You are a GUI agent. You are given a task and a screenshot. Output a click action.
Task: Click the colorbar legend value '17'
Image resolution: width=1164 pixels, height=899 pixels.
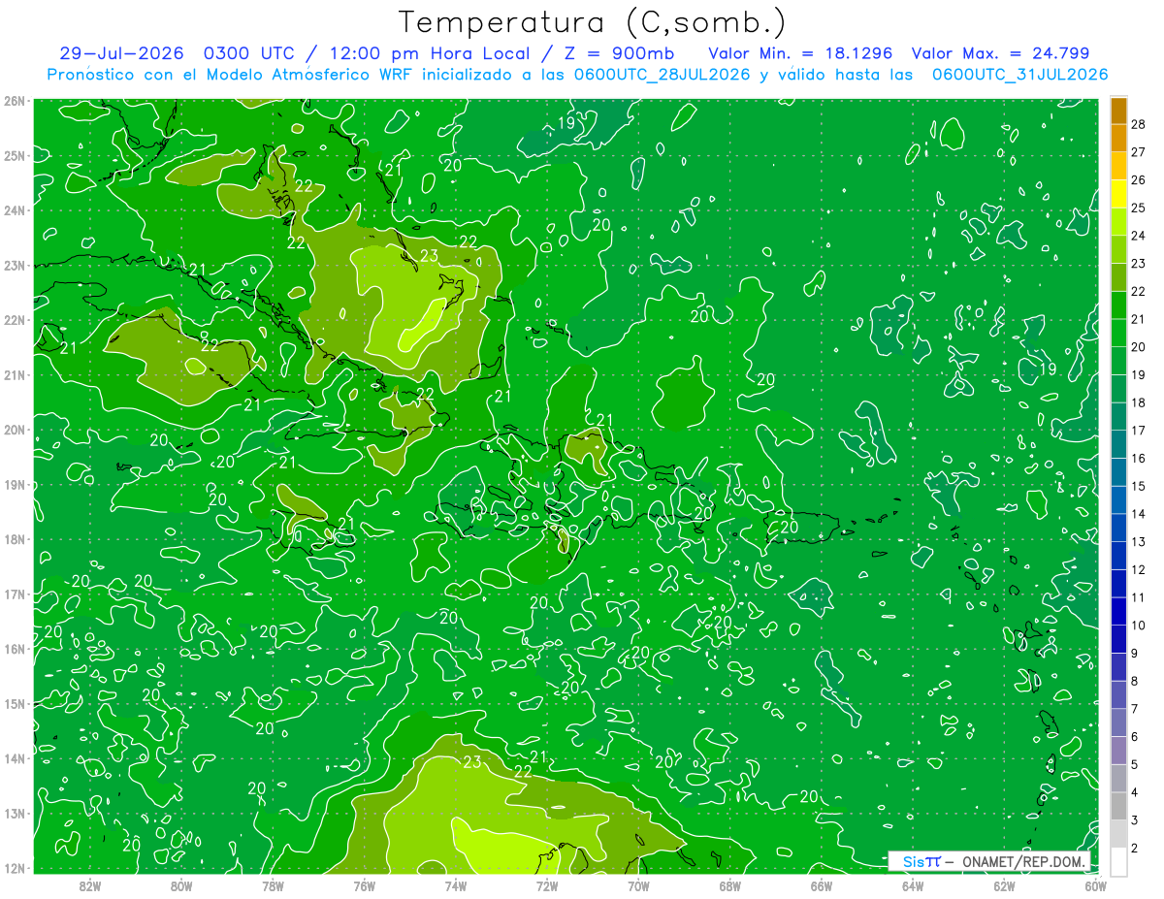point(1139,431)
